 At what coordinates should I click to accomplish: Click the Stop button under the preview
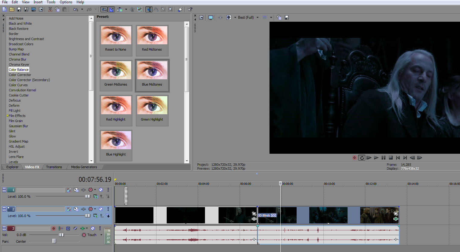tap(391, 158)
